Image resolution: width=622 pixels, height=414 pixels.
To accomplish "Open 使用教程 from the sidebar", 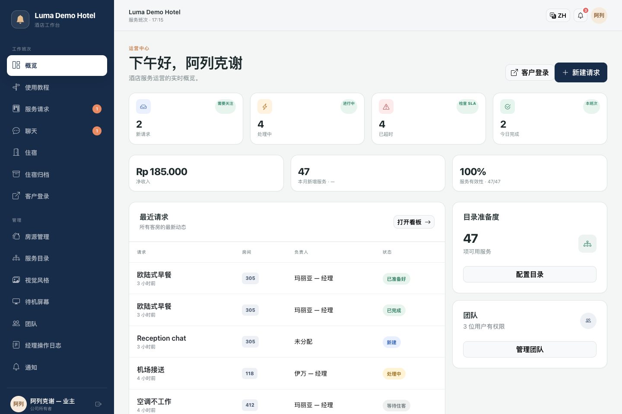I will pos(57,88).
